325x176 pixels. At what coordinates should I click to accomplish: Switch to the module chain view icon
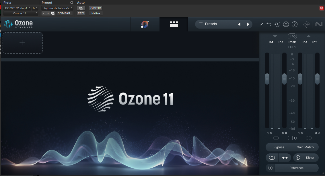point(174,24)
